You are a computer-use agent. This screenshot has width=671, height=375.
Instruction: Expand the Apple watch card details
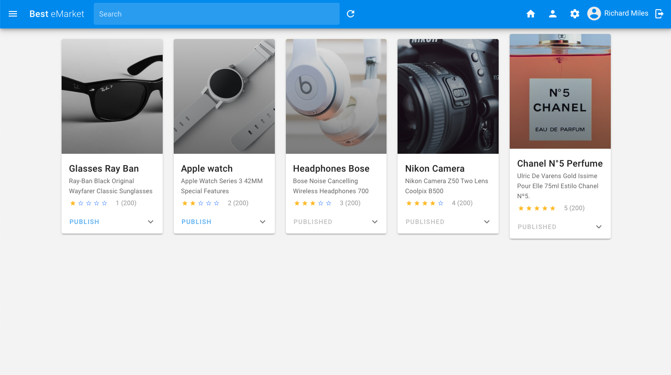pos(263,222)
